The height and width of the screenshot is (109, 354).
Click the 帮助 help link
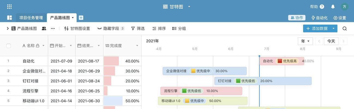coord(317,7)
